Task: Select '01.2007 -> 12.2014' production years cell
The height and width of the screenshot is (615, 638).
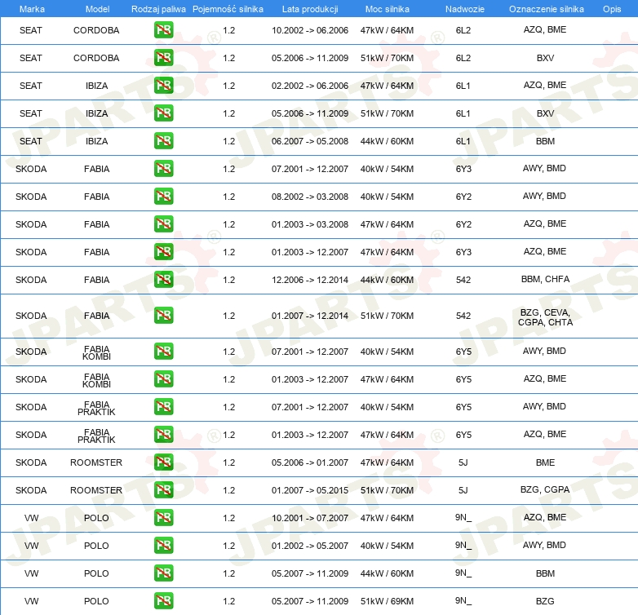Action: [310, 316]
